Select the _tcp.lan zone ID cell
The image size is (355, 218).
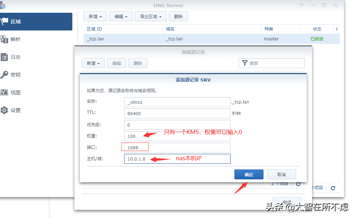95,39
